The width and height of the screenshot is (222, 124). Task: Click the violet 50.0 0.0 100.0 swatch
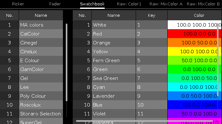point(194,114)
